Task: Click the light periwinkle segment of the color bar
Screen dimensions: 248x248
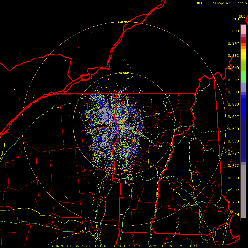Action: 243,88
